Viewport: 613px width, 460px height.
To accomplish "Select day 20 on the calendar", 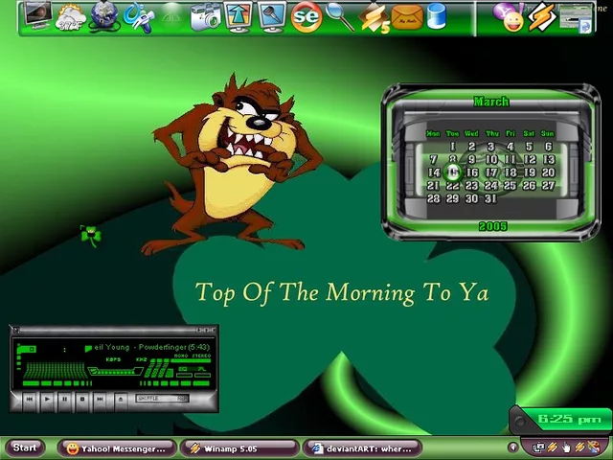I will coord(549,172).
